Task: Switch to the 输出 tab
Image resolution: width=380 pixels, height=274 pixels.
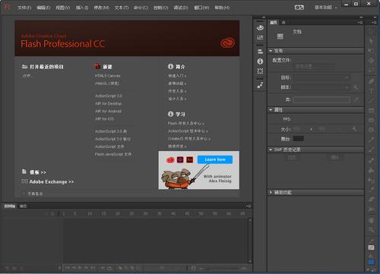Action: pyautogui.click(x=23, y=206)
